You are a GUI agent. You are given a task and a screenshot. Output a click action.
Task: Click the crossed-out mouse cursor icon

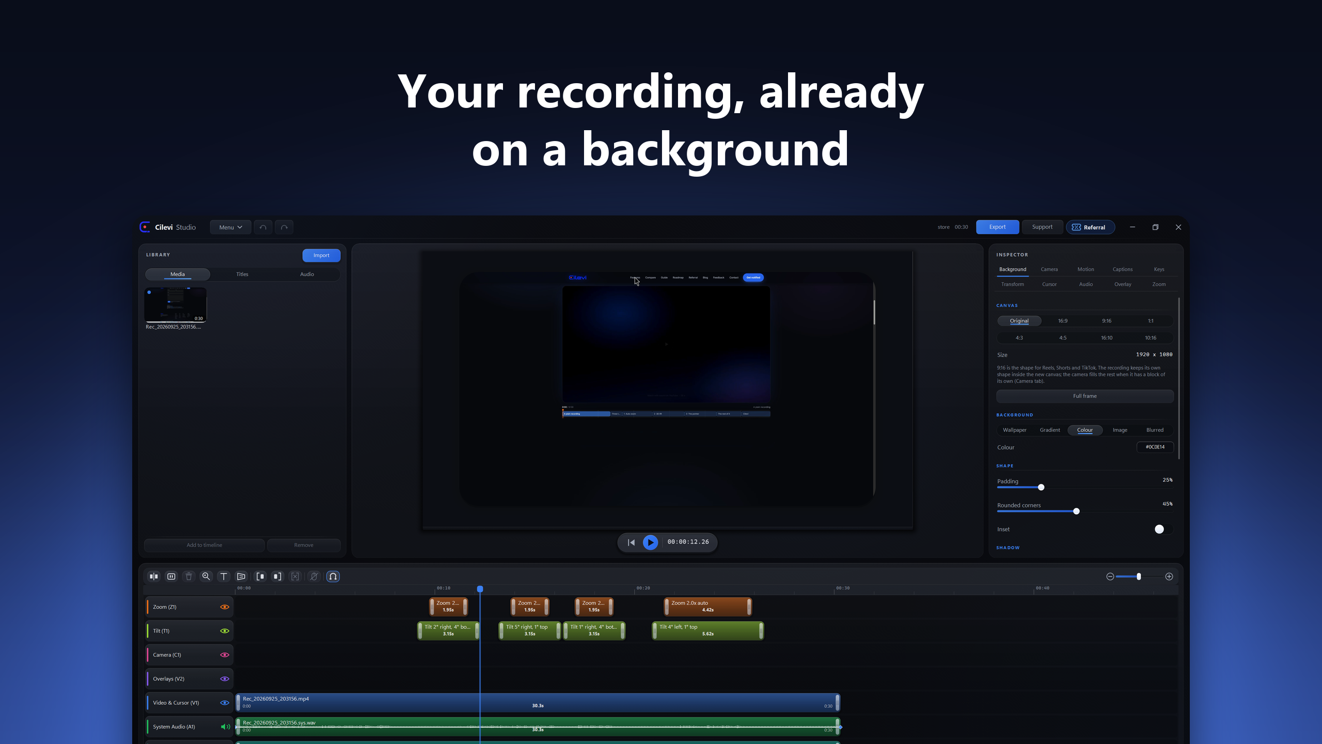point(314,576)
